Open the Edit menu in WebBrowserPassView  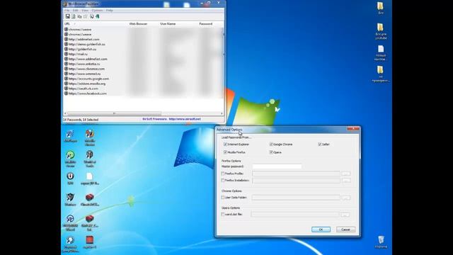[76, 11]
